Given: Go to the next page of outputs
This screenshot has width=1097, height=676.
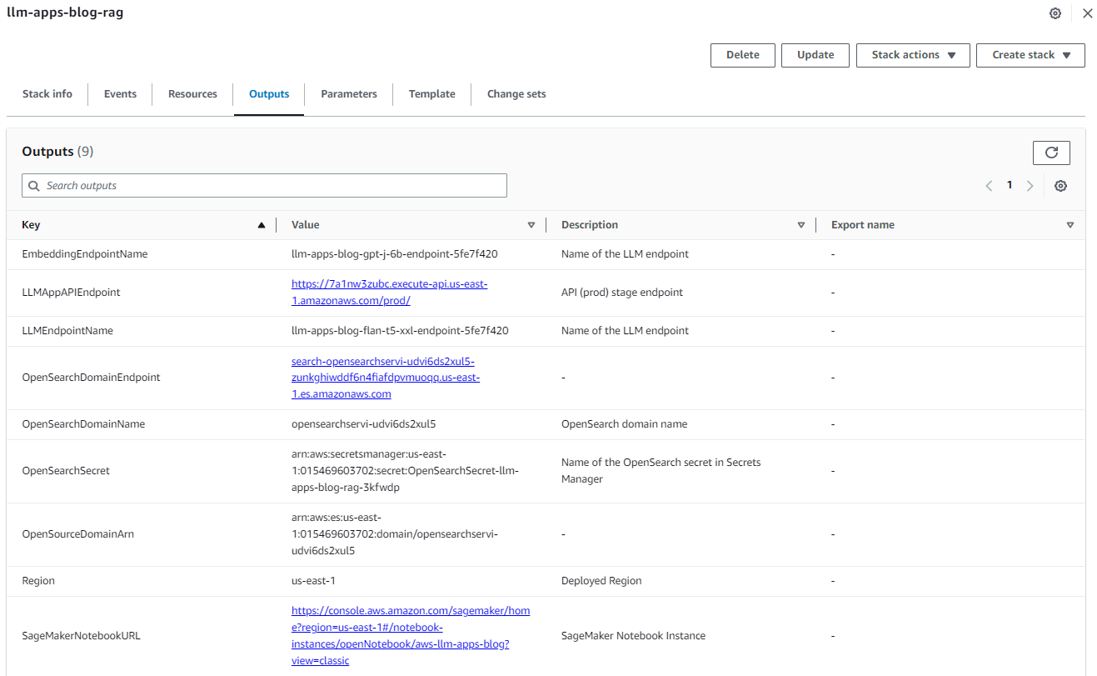Looking at the screenshot, I should (1030, 185).
